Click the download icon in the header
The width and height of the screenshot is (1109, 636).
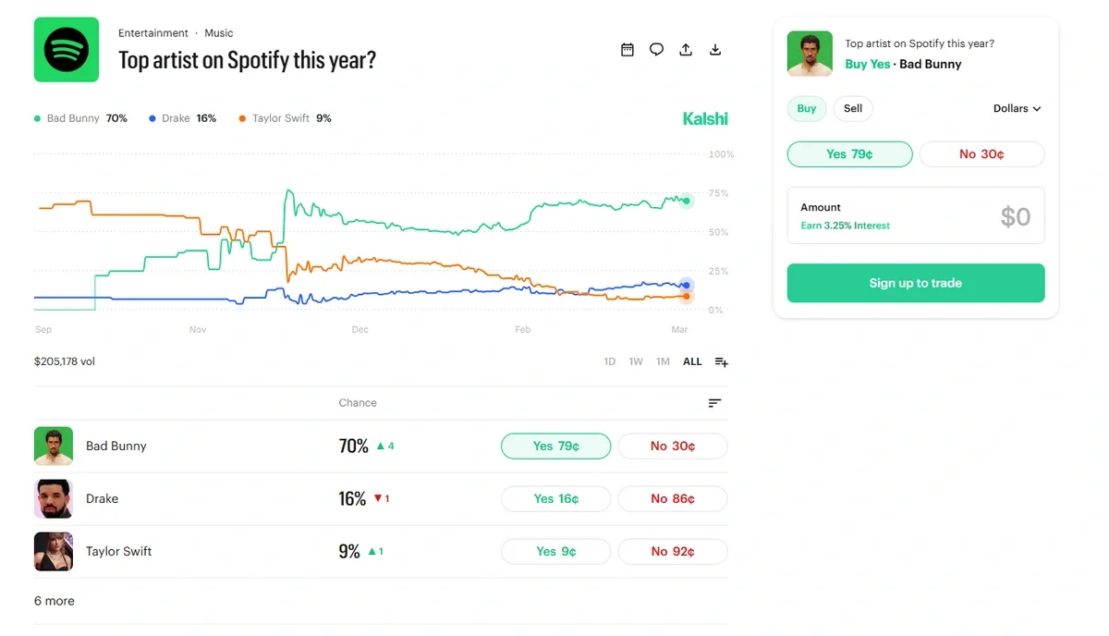[714, 49]
